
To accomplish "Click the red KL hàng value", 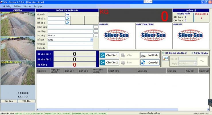I will point(75,65).
